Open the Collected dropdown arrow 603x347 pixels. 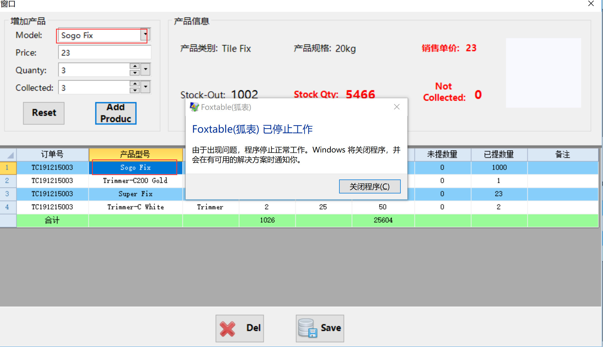145,87
